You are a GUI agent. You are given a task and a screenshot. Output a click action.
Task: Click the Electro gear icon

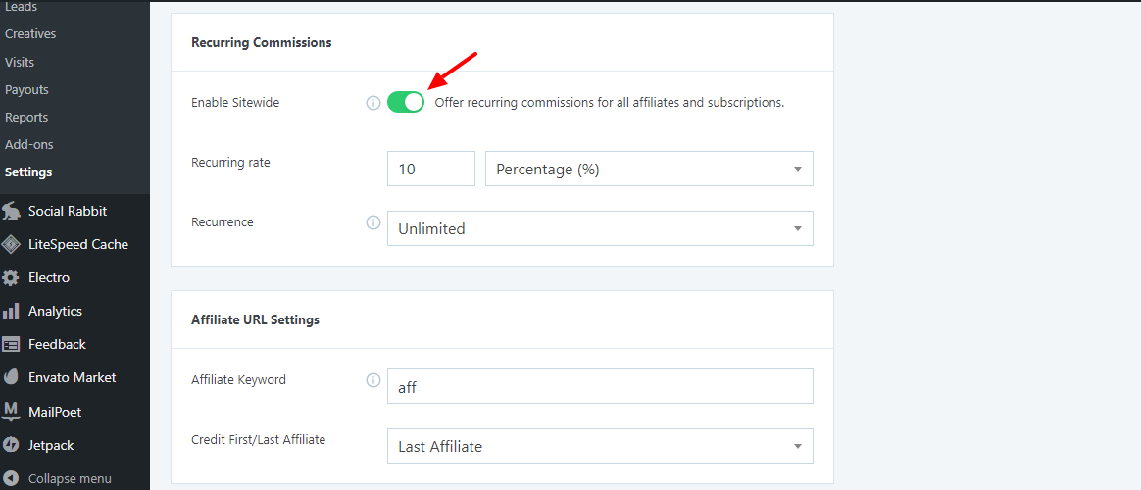click(12, 277)
